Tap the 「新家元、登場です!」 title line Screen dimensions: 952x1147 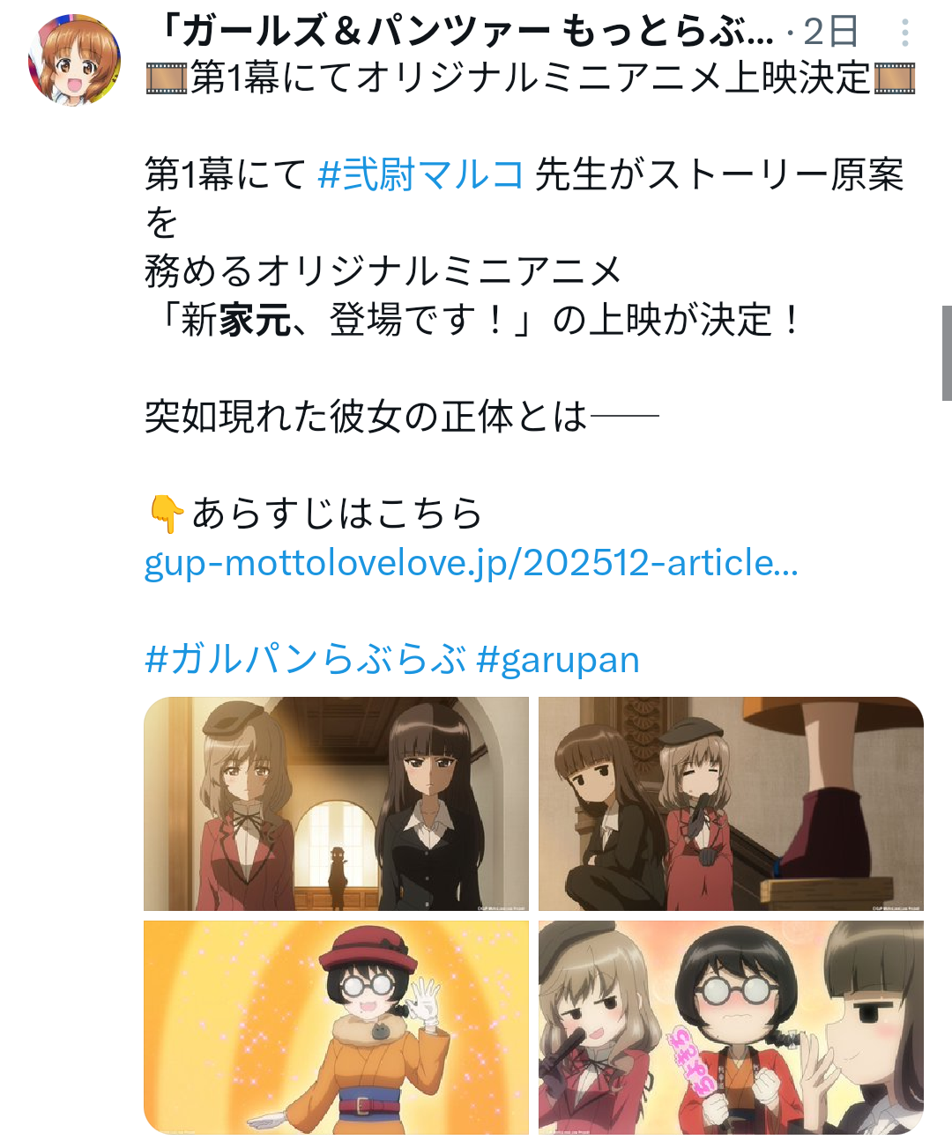click(475, 319)
